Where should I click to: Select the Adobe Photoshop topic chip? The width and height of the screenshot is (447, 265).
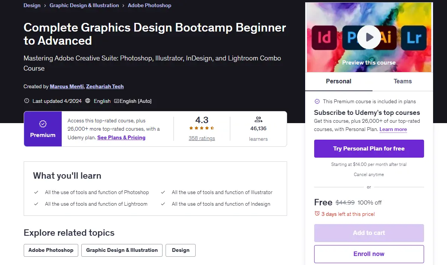(51, 250)
